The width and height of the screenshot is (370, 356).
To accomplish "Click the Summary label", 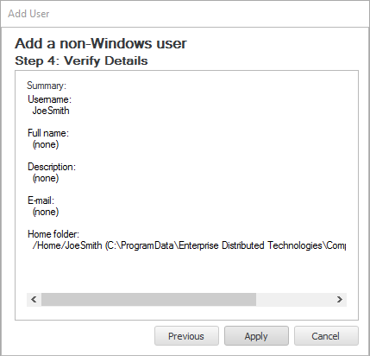I will click(x=47, y=86).
